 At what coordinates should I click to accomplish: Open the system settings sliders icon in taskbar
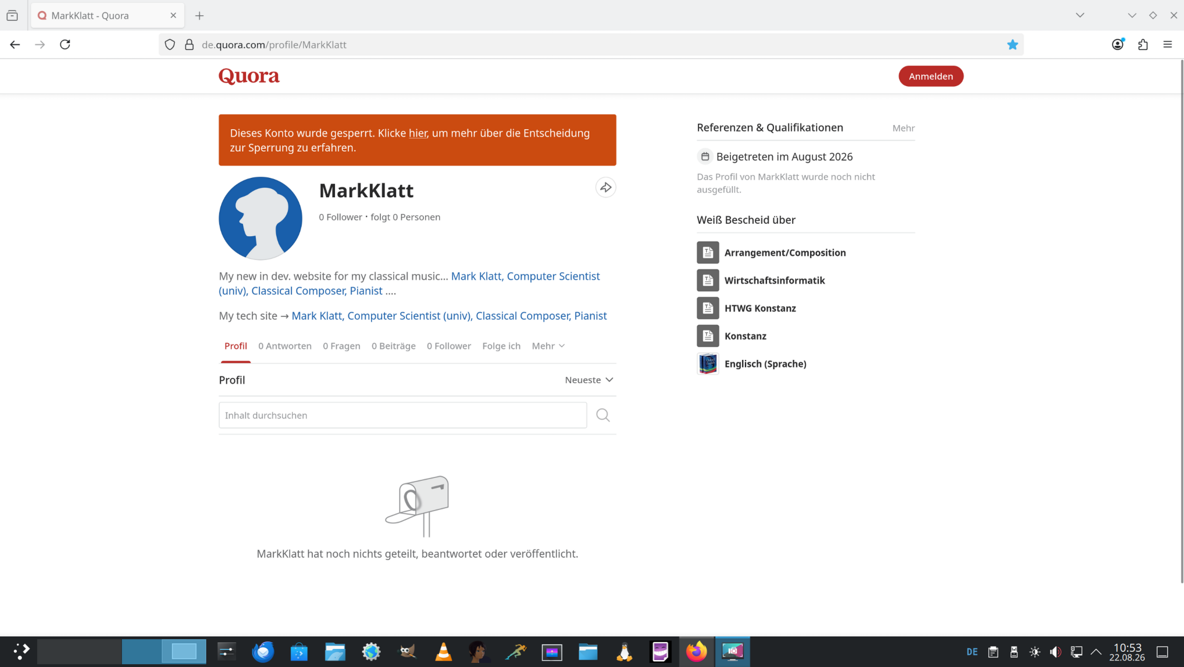pyautogui.click(x=227, y=652)
